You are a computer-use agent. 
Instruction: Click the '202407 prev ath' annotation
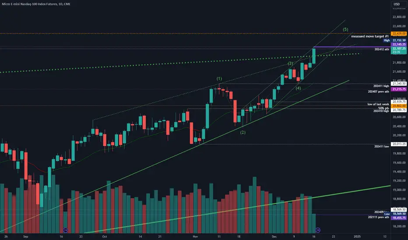click(378, 91)
